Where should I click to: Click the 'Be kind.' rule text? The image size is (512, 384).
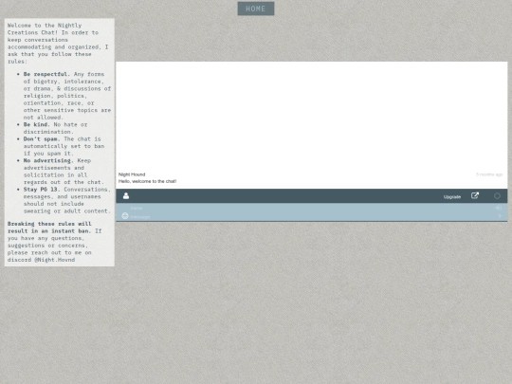(x=37, y=124)
